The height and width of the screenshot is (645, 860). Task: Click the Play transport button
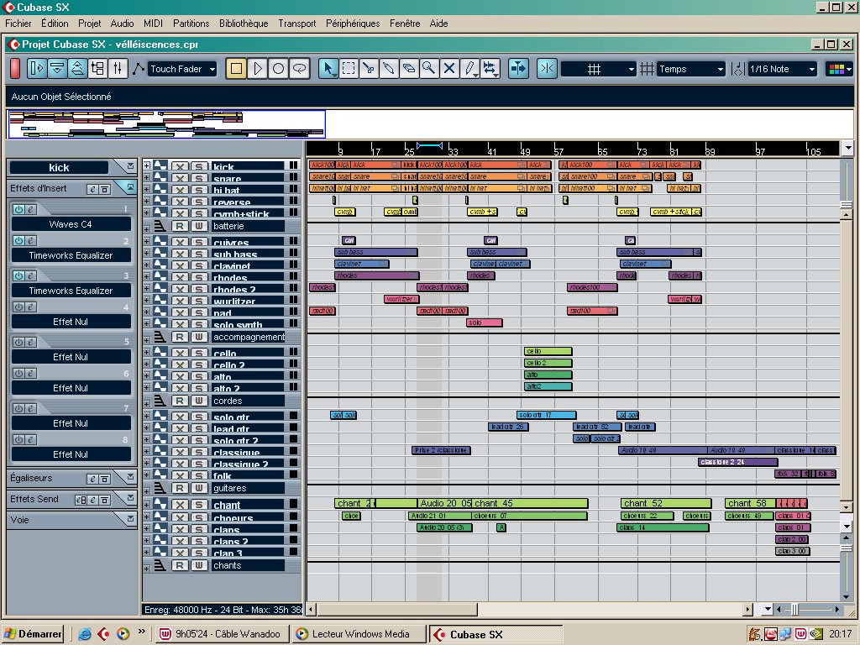click(257, 69)
